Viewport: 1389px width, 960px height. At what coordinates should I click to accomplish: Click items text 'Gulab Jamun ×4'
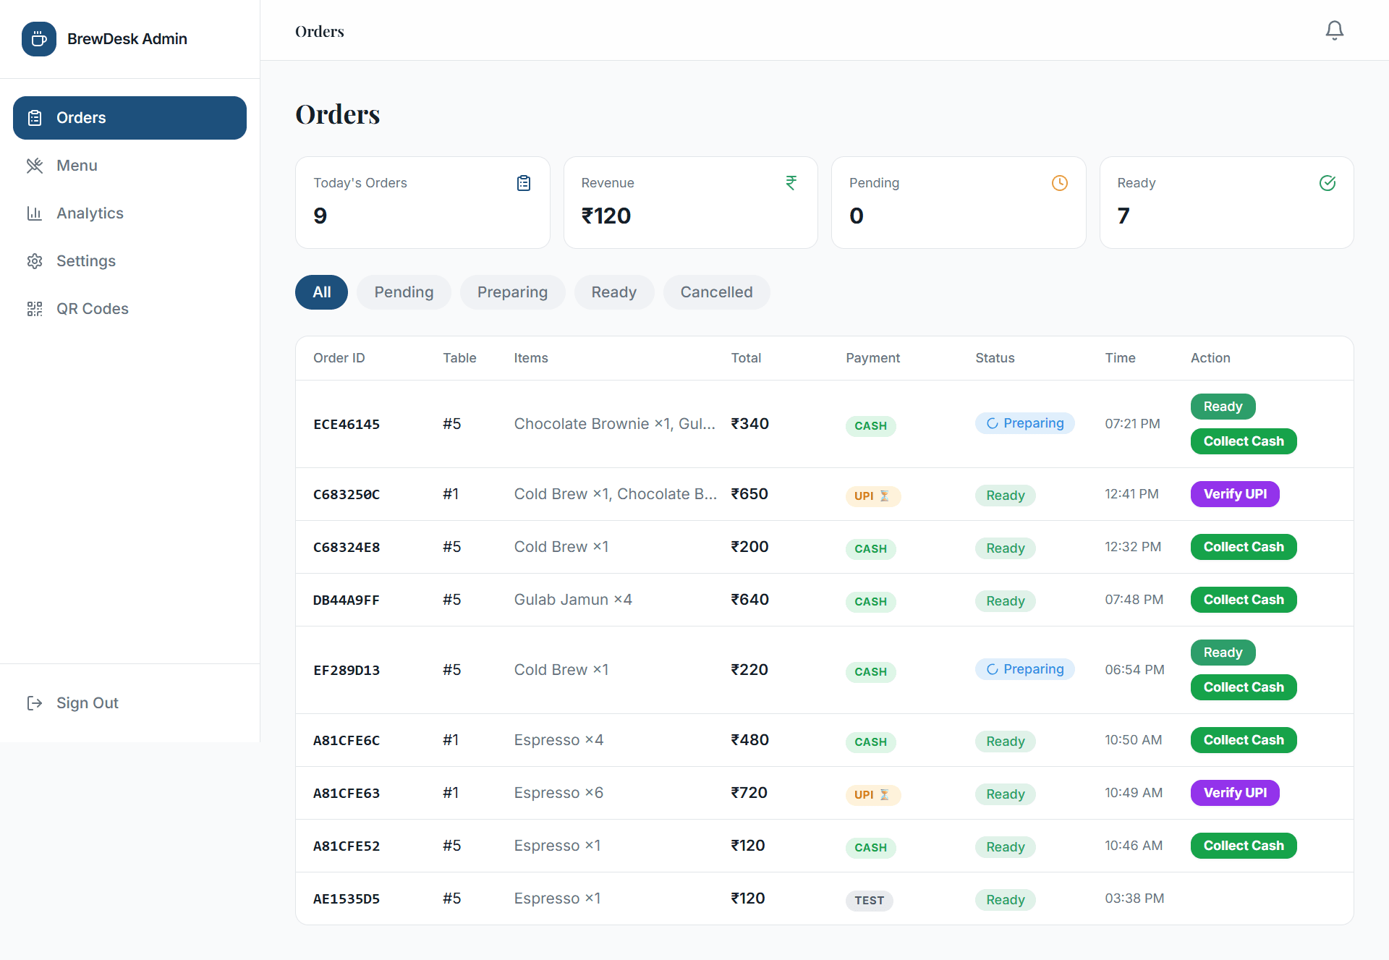(573, 600)
